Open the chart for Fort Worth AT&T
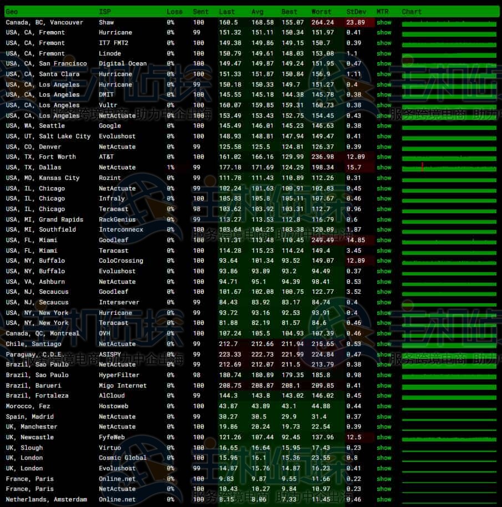 (449, 158)
